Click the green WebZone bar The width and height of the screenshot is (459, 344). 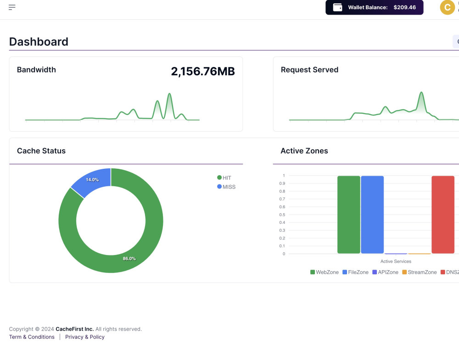click(x=349, y=214)
